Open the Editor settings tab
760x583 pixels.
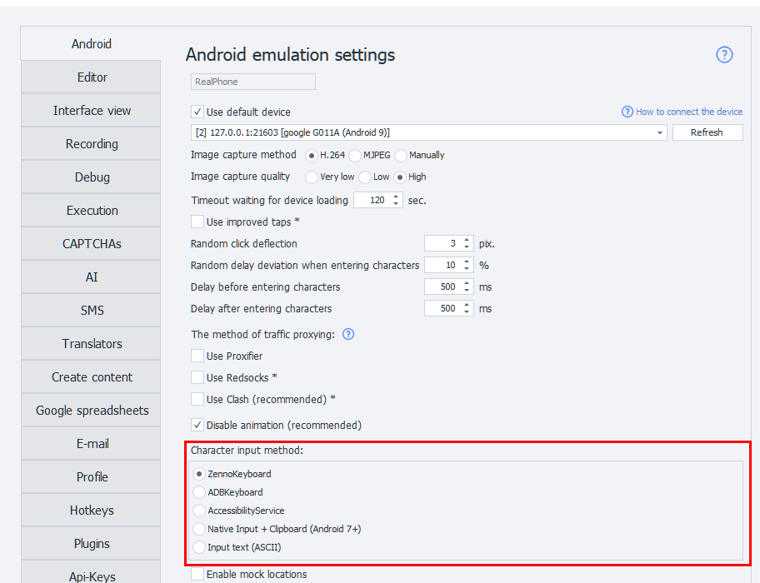tap(91, 77)
